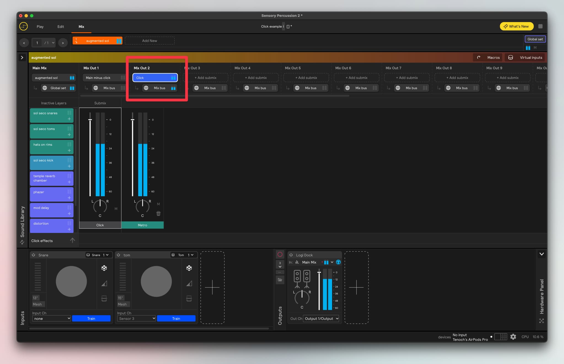The height and width of the screenshot is (364, 564).
Task: Click the globe icon beside Global set
Action: tap(45, 88)
